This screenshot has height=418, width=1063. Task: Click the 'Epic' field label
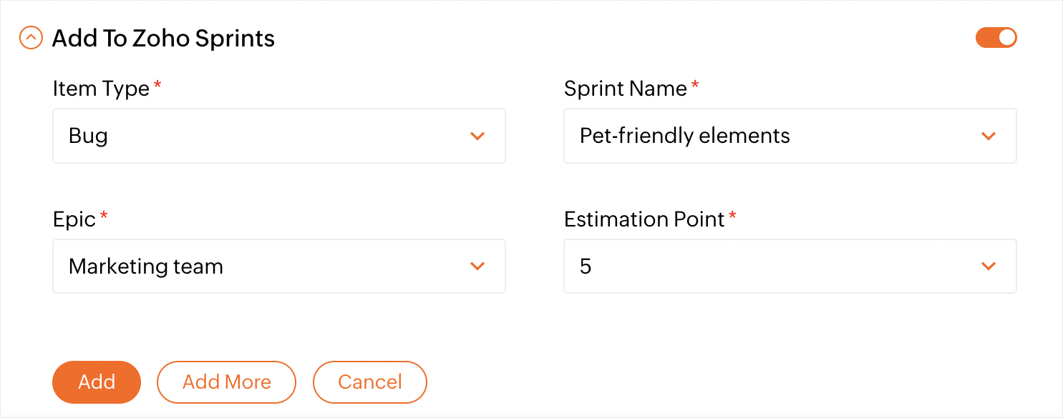click(74, 219)
